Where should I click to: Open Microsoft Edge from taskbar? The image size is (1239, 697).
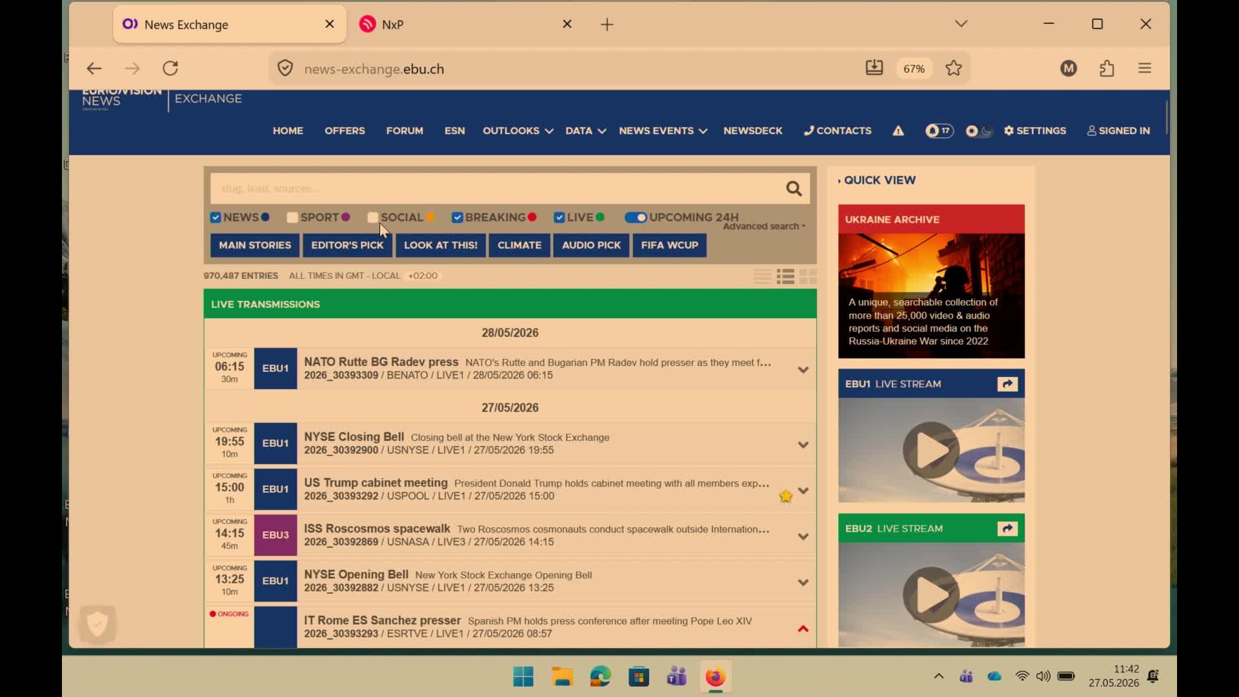click(600, 677)
